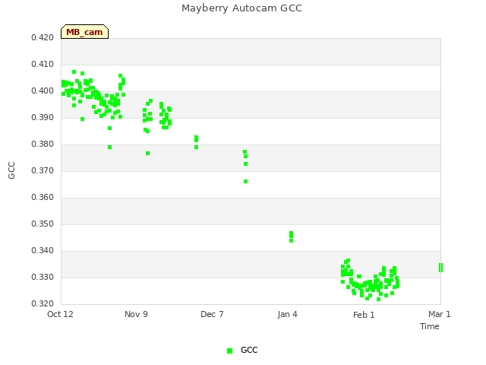The width and height of the screenshot is (486, 365).
Task: Click the data marker at Mar 1 edge
Action: point(440,268)
